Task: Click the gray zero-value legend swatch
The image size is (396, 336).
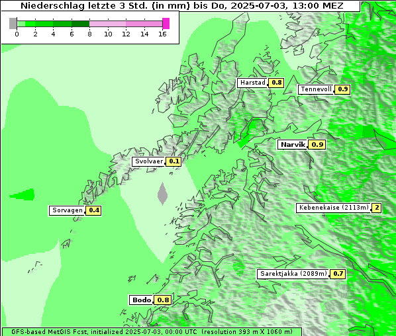Action: click(13, 23)
